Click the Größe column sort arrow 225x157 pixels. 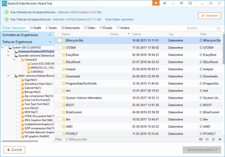[x=128, y=34]
